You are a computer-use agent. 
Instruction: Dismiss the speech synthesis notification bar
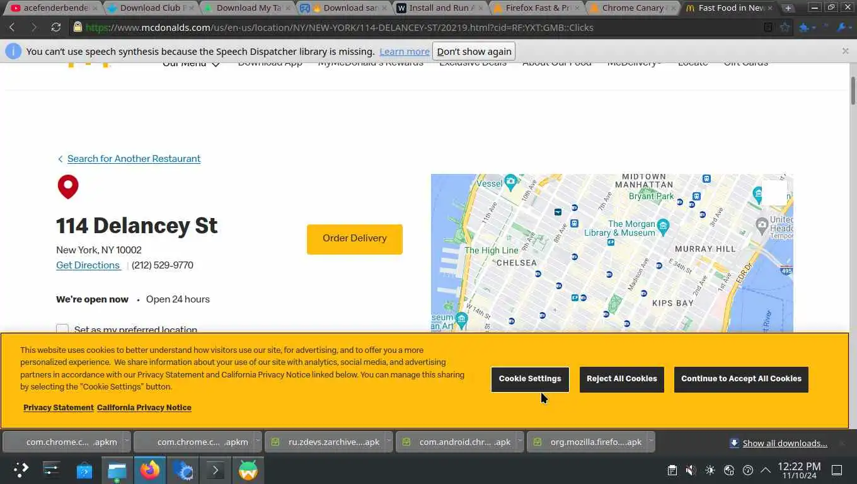click(846, 51)
